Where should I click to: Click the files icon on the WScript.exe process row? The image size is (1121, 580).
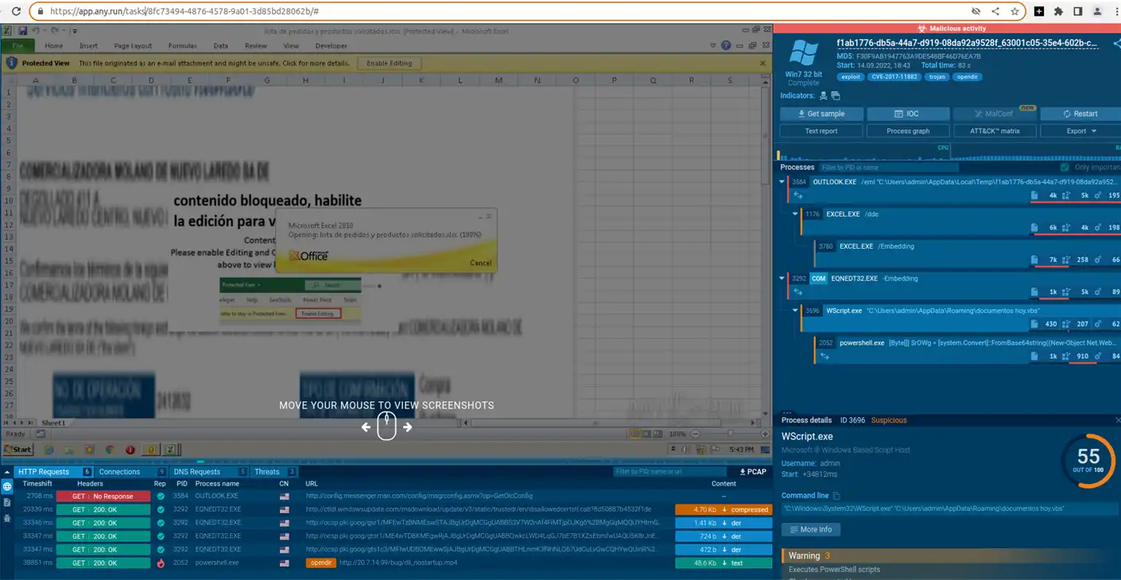coord(1034,324)
